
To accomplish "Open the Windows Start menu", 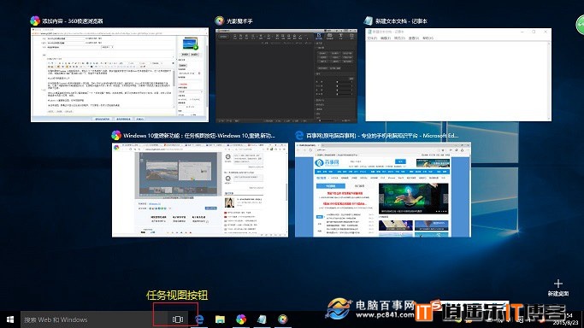I will (x=10, y=319).
